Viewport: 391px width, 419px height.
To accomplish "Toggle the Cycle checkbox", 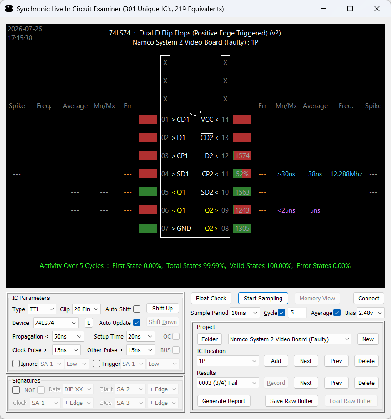I will point(281,313).
